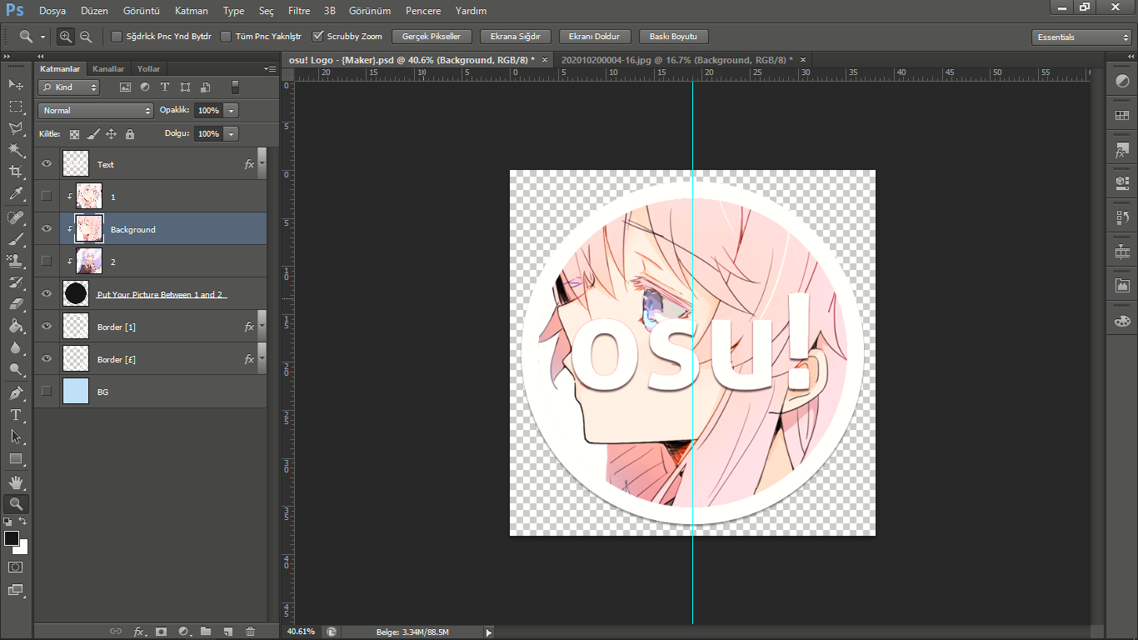Click the Create new layer icon
The width and height of the screenshot is (1138, 640).
click(227, 632)
